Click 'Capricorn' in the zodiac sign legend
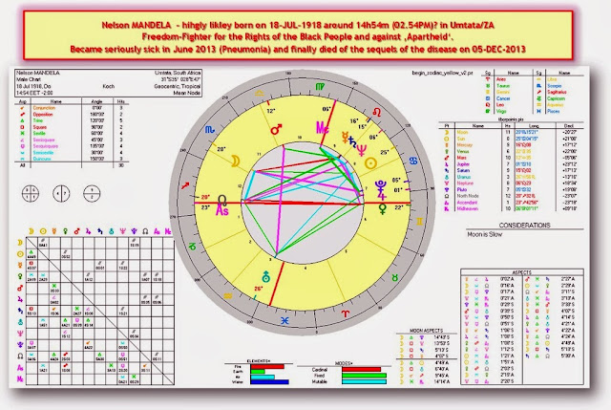Screen dimensions: 611x410 click(556, 98)
